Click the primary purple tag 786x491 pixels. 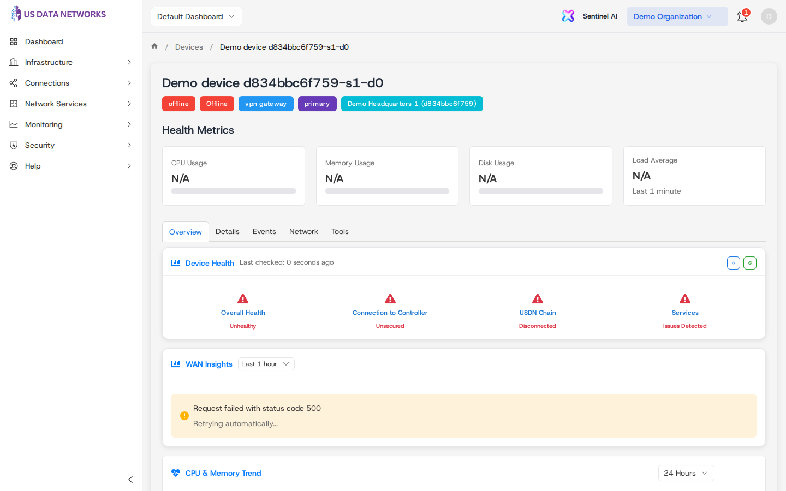point(317,104)
